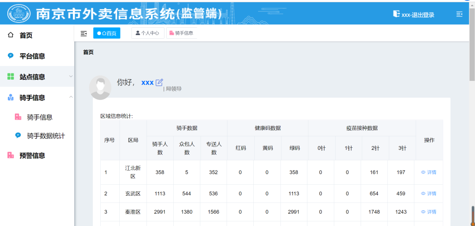View 详情 for 玄武区 row

pos(429,193)
